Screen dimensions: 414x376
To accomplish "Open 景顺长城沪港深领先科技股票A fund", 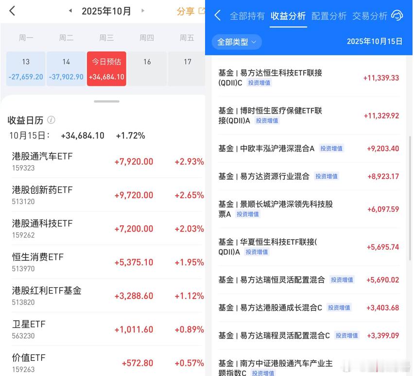I will [x=309, y=209].
